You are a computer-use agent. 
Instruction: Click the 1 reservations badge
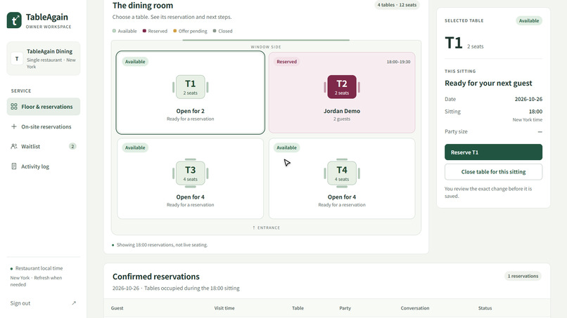click(523, 276)
